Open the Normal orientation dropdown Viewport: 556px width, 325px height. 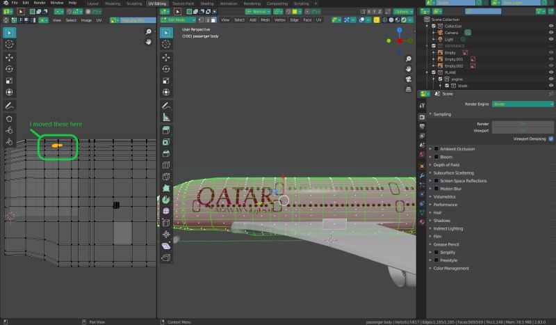(x=258, y=12)
